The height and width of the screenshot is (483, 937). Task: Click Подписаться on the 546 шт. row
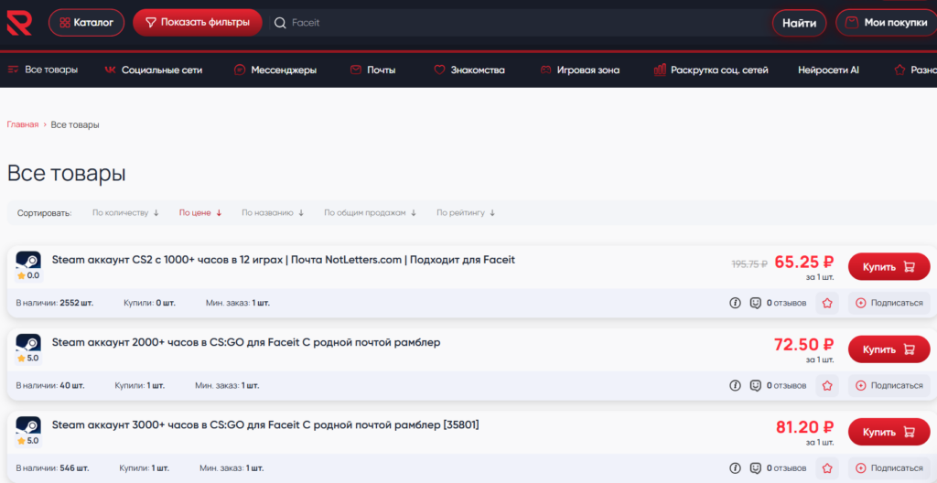click(x=889, y=468)
